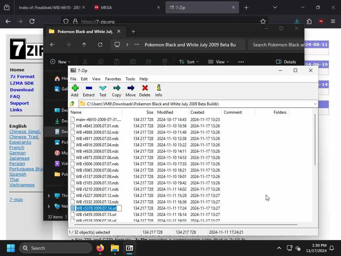Expand the File Explorer breadcrumb chevron
The height and width of the screenshot is (256, 341).
(x=127, y=45)
